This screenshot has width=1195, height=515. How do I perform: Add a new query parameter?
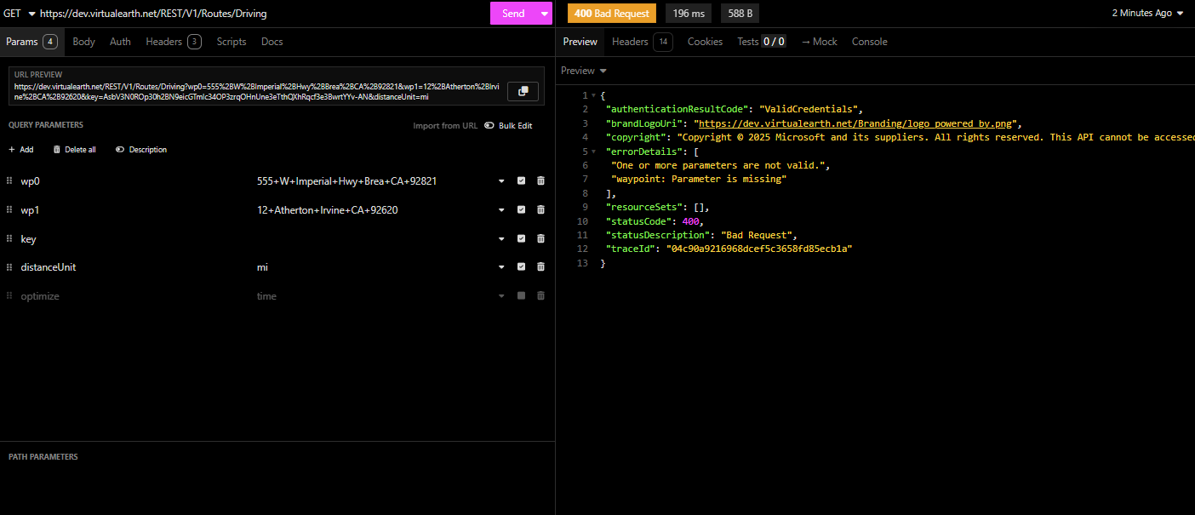click(20, 149)
